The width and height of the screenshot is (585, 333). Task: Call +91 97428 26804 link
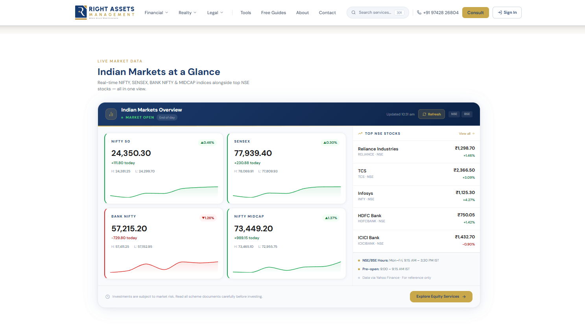pyautogui.click(x=437, y=13)
